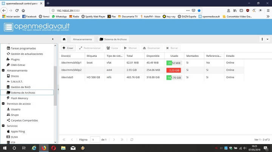272x152 pixels.
Task: Click the red usage bar for mmcblk0p2
Action: click(173, 70)
